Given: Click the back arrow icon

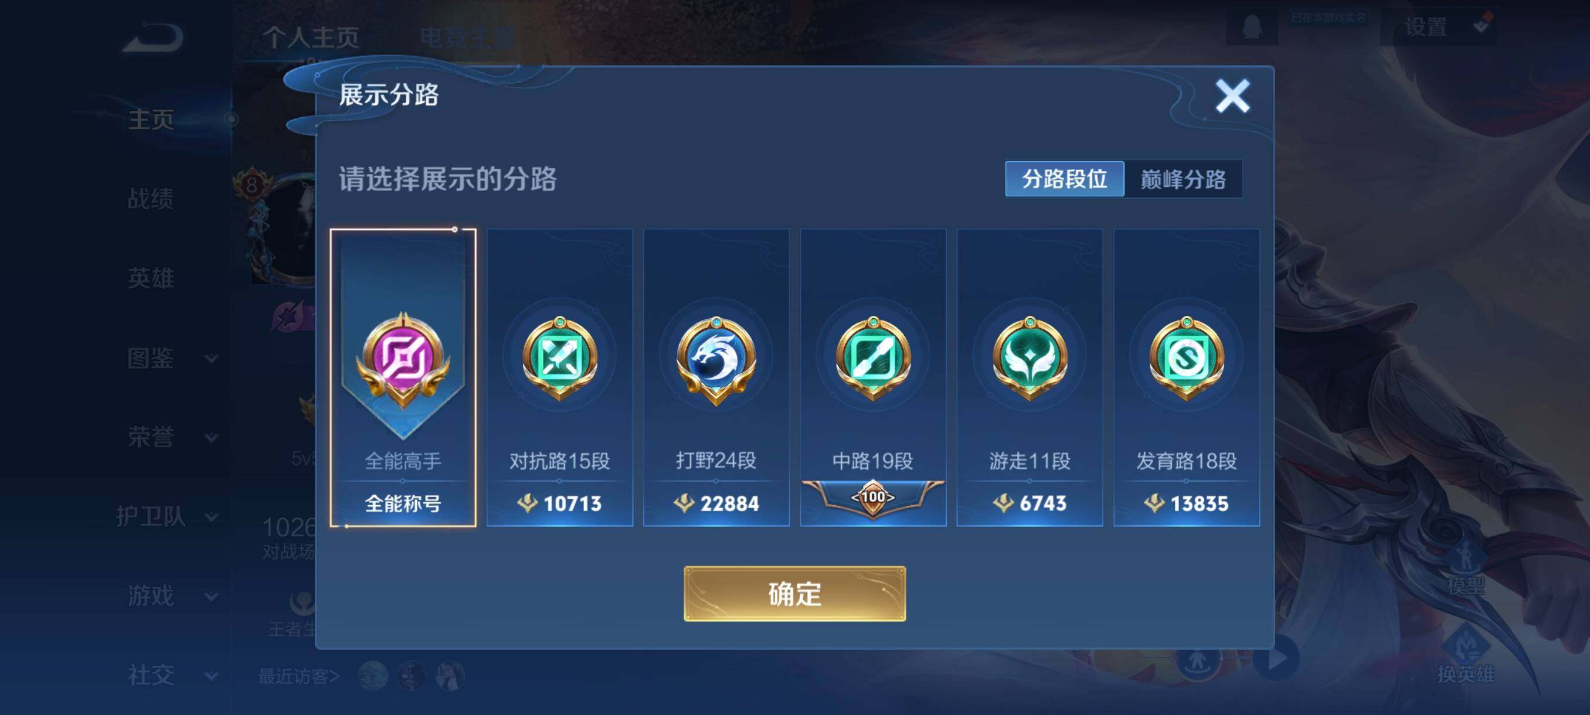Looking at the screenshot, I should tap(153, 37).
